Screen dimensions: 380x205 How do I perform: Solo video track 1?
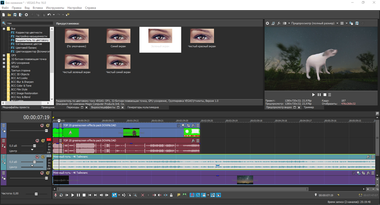click(x=47, y=126)
